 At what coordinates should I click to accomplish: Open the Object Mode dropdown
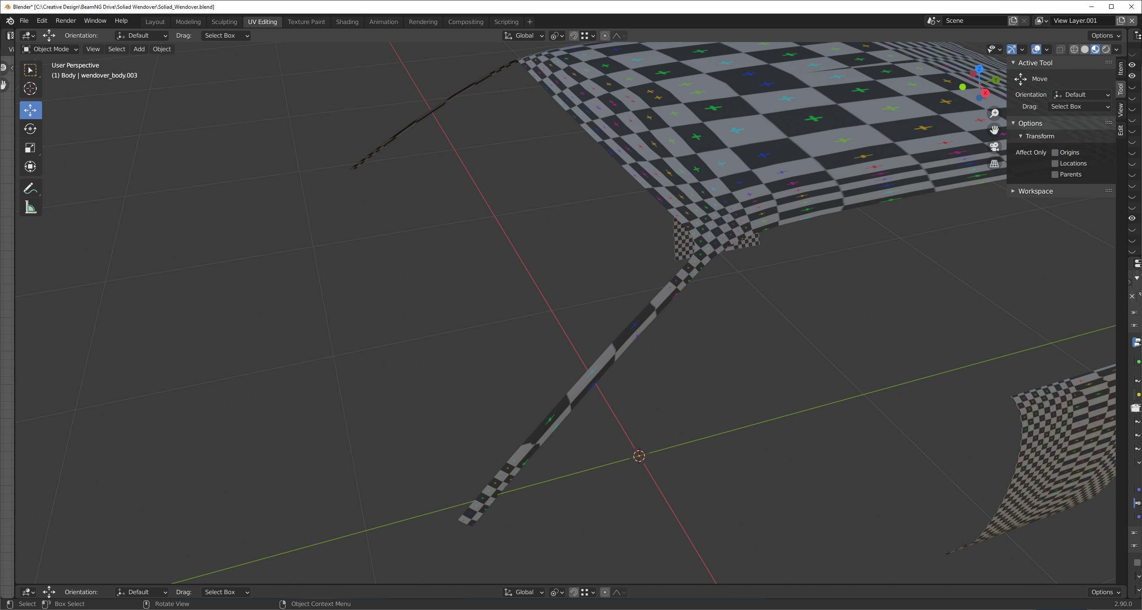(50, 49)
